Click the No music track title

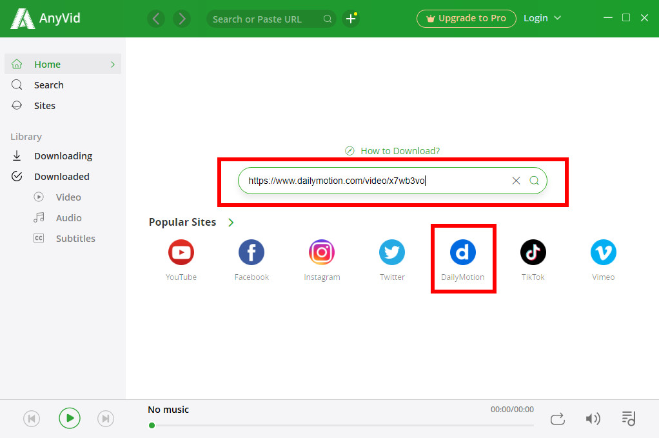coord(168,410)
